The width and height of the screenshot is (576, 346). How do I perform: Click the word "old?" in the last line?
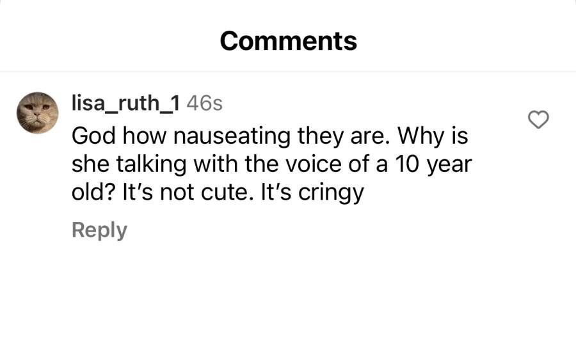point(93,193)
